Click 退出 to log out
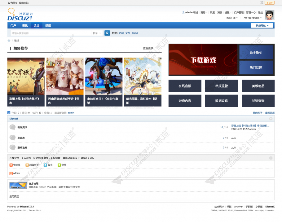Image resolution: width=282 pixels, height=222 pixels. 260,13
